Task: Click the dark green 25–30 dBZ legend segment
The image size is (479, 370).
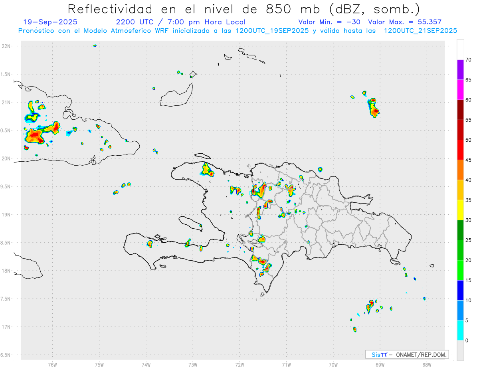Action: pyautogui.click(x=460, y=230)
